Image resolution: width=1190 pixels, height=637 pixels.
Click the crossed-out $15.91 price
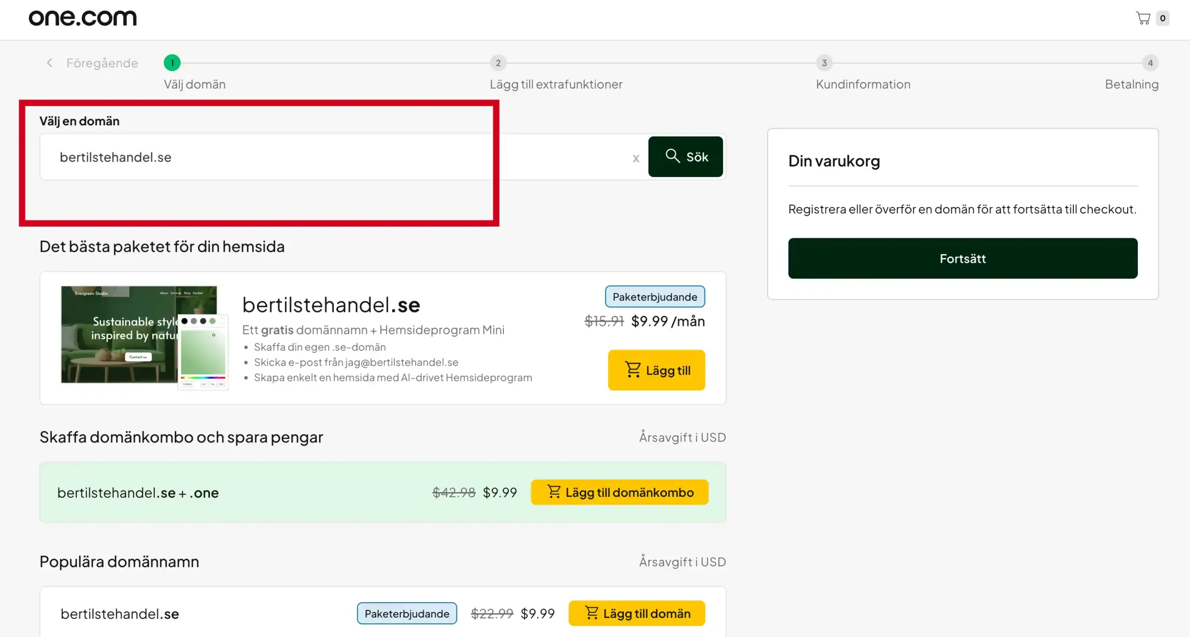click(x=604, y=321)
